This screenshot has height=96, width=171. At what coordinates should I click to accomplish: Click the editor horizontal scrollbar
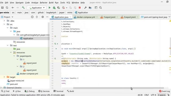tap(118, 88)
